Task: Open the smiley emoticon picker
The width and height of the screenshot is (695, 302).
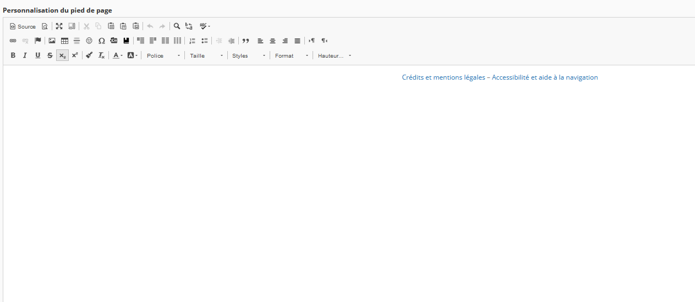Action: click(x=89, y=41)
